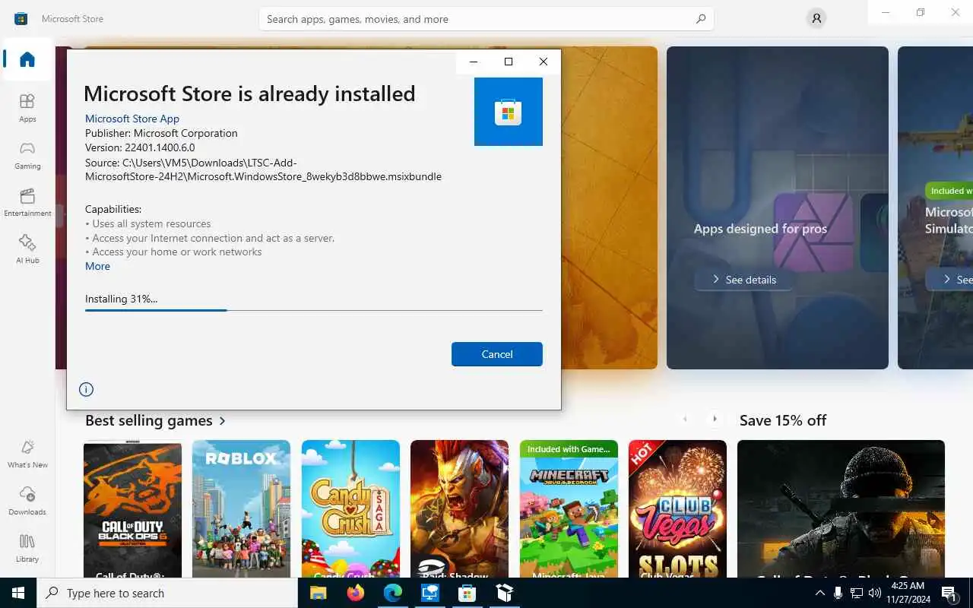Open the taskbar clock and date
Screen dimensions: 973x608
tap(908, 593)
